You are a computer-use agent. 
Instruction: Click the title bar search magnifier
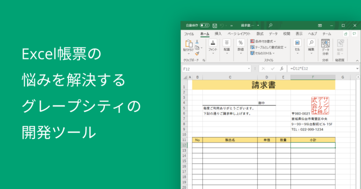tap(271, 25)
